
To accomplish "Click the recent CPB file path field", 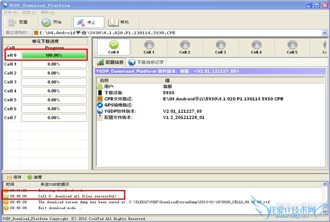I will pyautogui.click(x=177, y=33).
